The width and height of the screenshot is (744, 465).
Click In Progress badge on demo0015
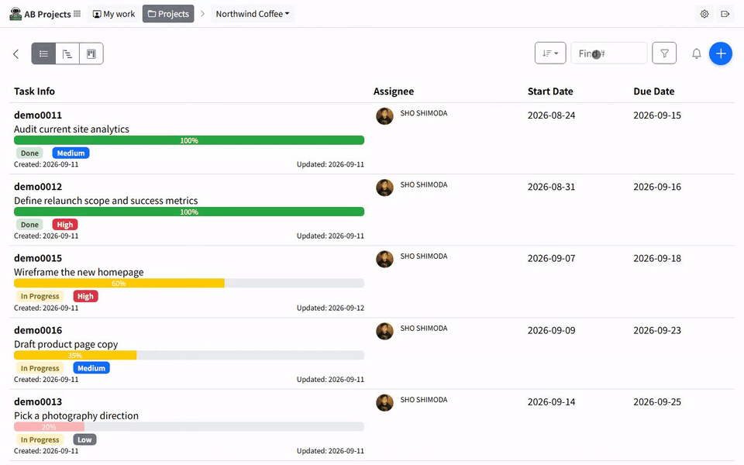(x=40, y=296)
